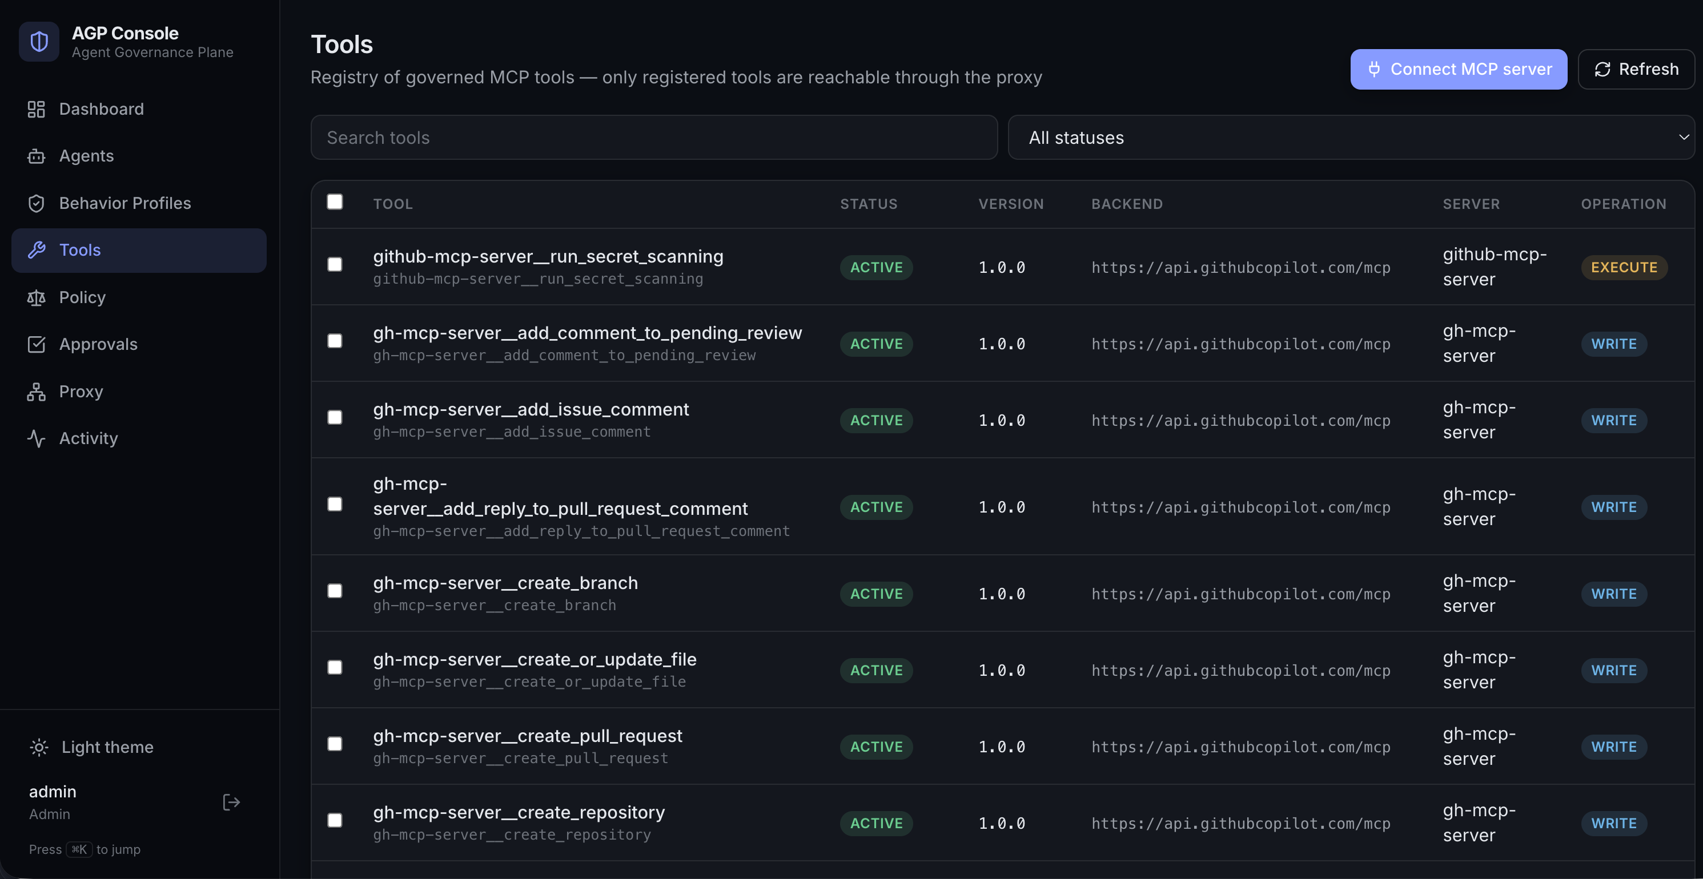Click the circular arrows Refresh icon
Image resolution: width=1703 pixels, height=879 pixels.
tap(1602, 70)
